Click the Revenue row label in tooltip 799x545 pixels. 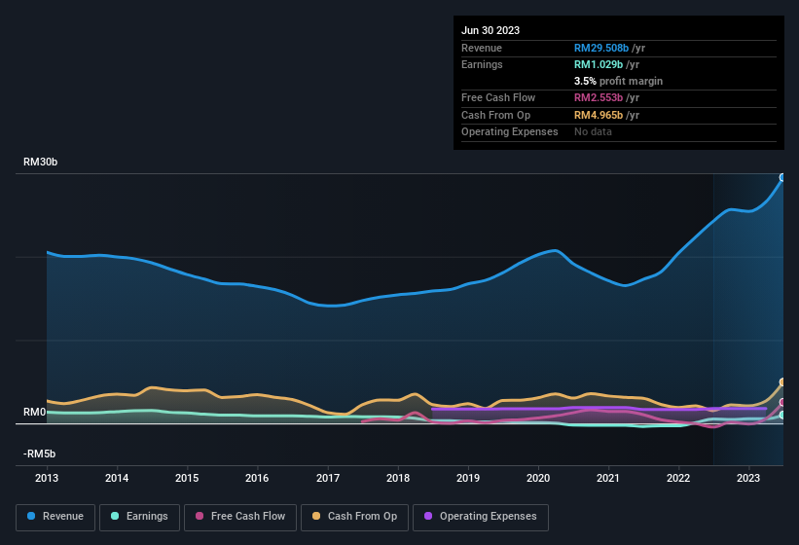pyautogui.click(x=482, y=48)
